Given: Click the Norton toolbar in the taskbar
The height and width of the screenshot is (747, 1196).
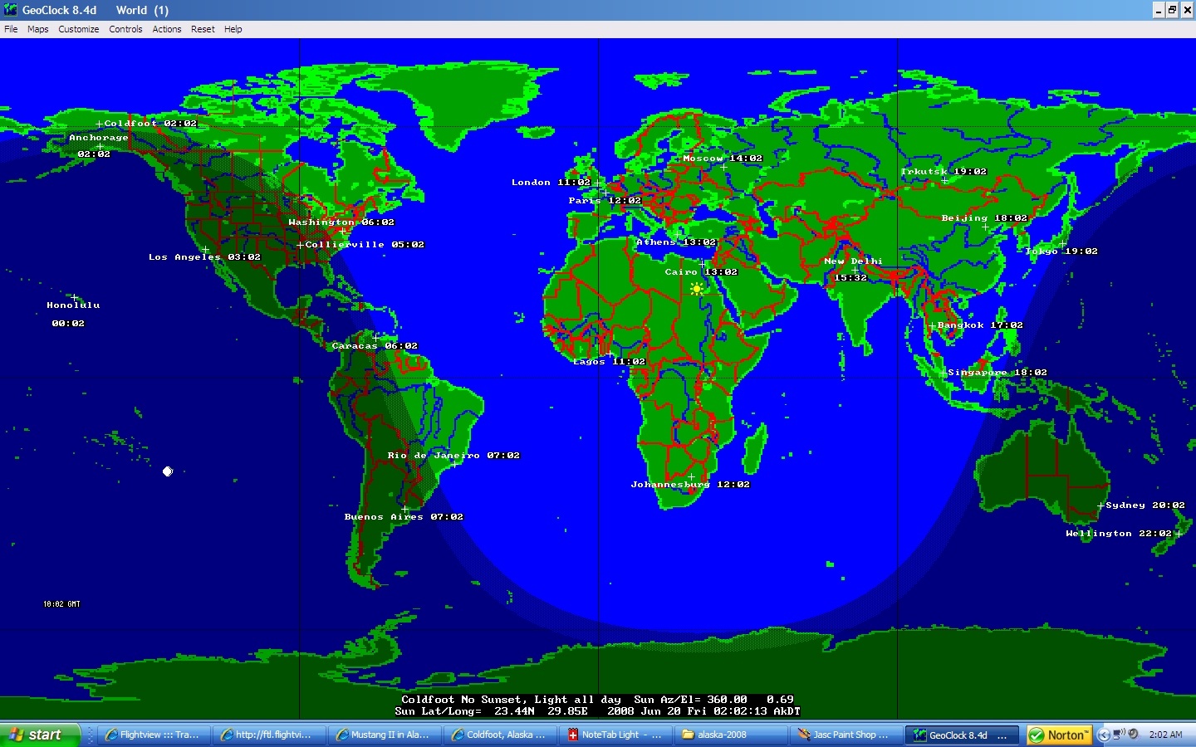Looking at the screenshot, I should tap(1059, 735).
